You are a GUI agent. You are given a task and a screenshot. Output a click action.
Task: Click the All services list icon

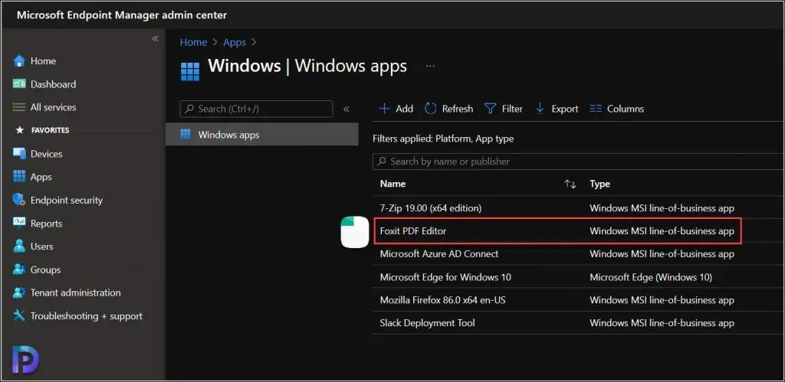[x=19, y=107]
